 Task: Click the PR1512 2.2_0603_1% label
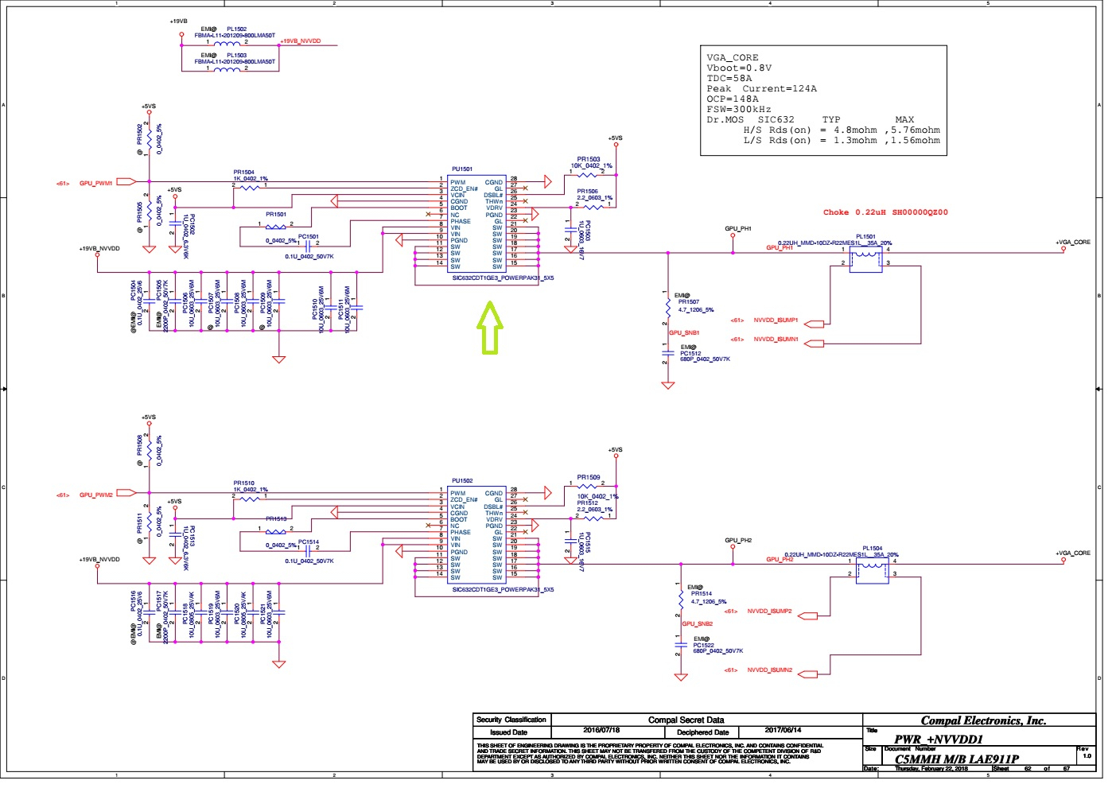[595, 509]
